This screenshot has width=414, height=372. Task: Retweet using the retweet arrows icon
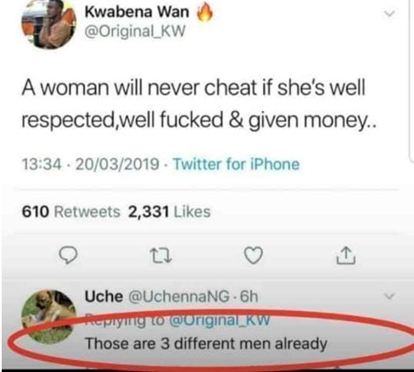click(x=161, y=256)
